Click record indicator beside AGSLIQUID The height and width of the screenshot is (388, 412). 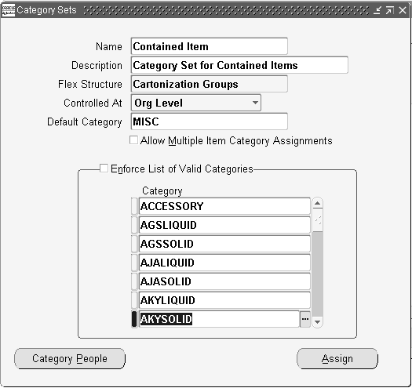(x=134, y=225)
